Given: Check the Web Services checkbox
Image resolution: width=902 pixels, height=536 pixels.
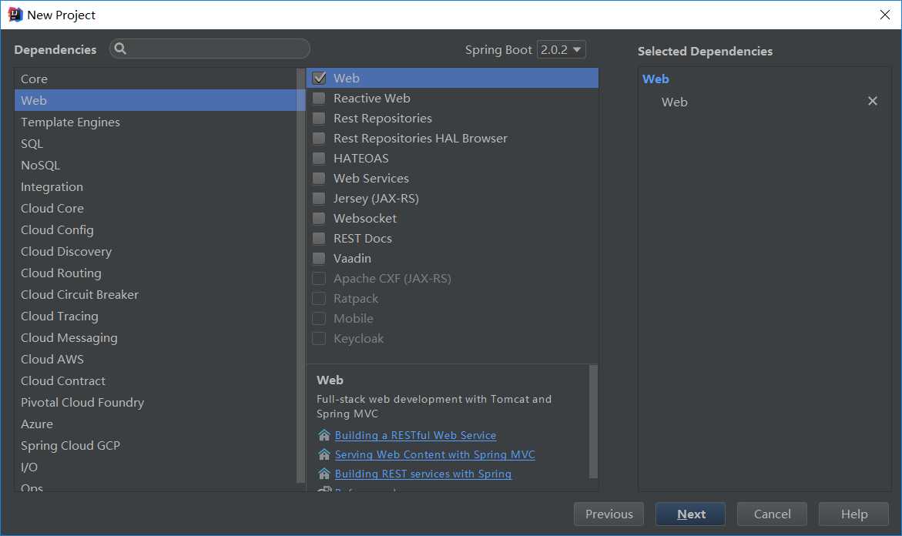Looking at the screenshot, I should (319, 179).
